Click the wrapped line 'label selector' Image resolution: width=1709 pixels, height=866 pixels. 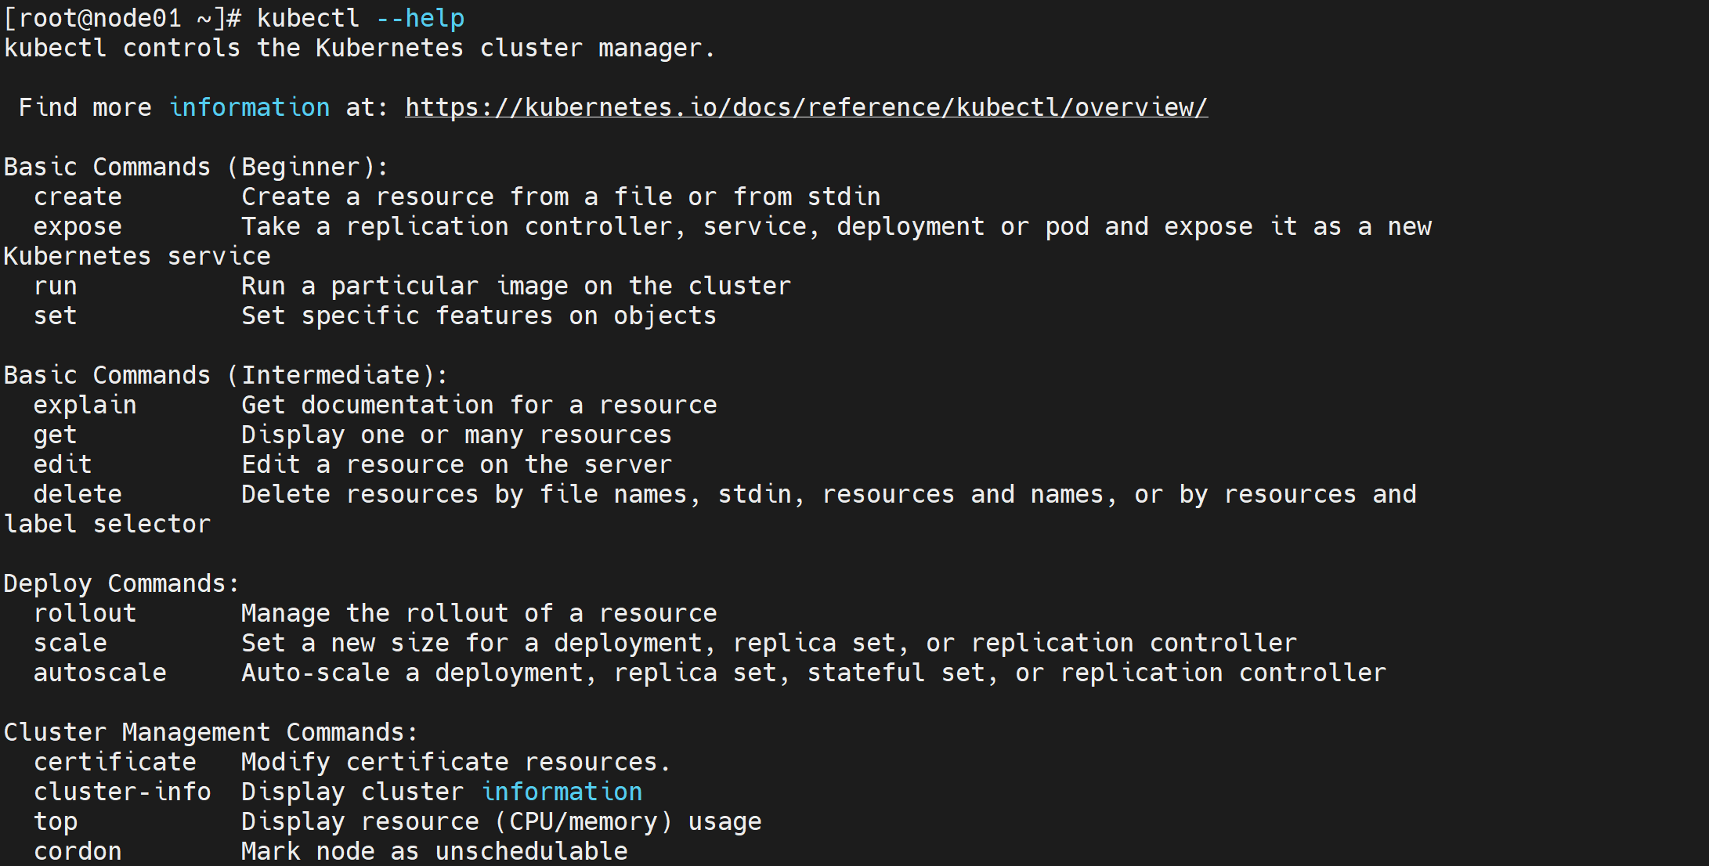pyautogui.click(x=107, y=524)
